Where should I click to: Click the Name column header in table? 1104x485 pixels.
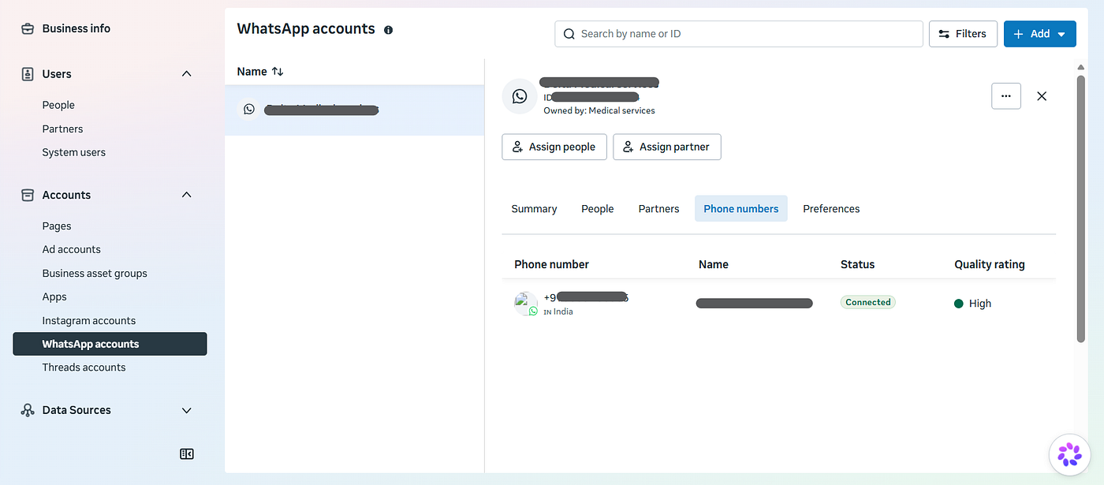[714, 264]
